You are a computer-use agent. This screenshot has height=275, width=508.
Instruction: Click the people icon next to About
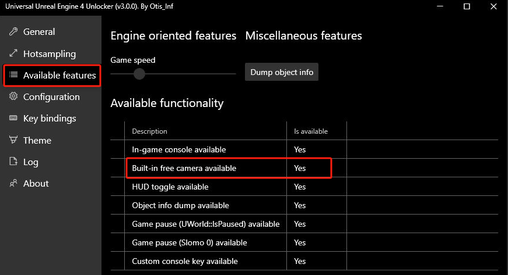tap(13, 183)
